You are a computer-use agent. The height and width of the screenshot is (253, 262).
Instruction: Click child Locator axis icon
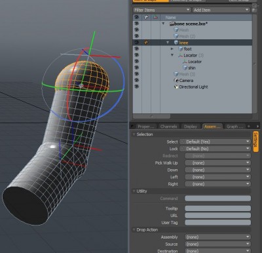pyautogui.click(x=185, y=62)
